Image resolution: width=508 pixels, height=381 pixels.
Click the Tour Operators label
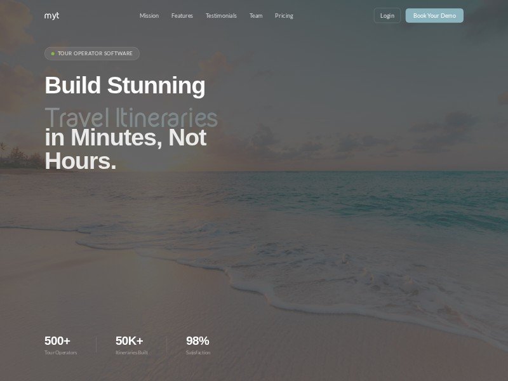61,352
